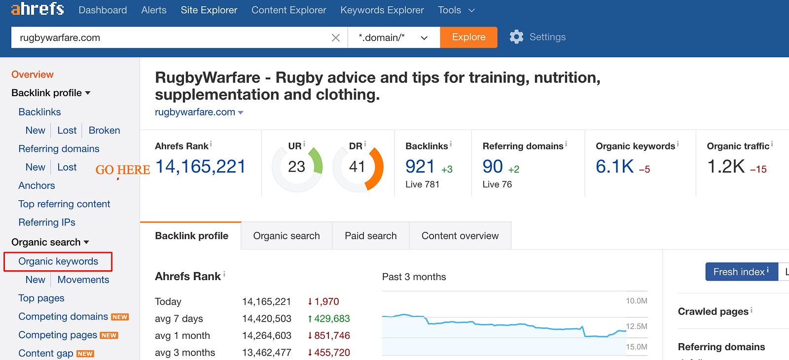Expand the Tools menu
Screen dimensions: 789x360
click(456, 10)
